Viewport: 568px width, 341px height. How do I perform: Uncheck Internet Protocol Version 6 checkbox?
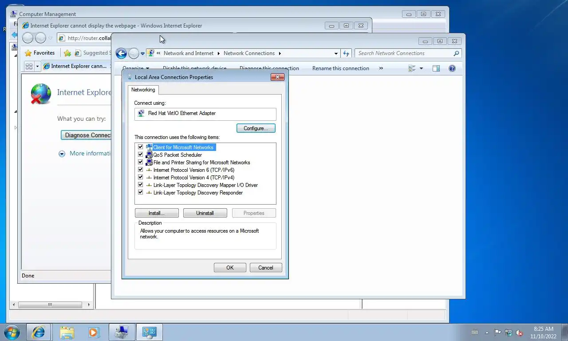tap(141, 170)
